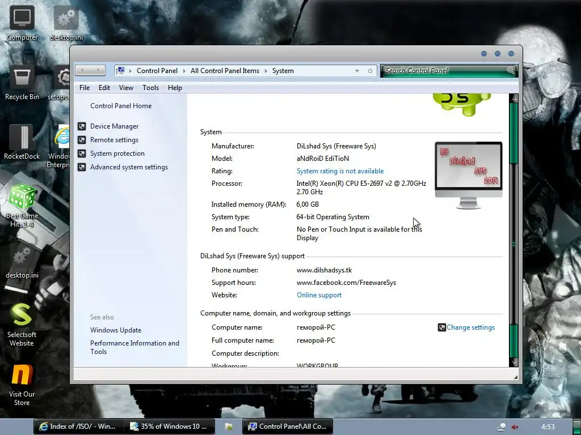Screen dimensions: 581x435
Task: Click shield icon beside Advanced system settings
Action: tap(82, 167)
